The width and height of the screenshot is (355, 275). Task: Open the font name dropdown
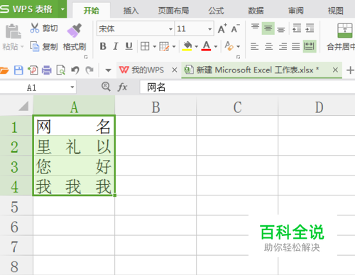170,29
